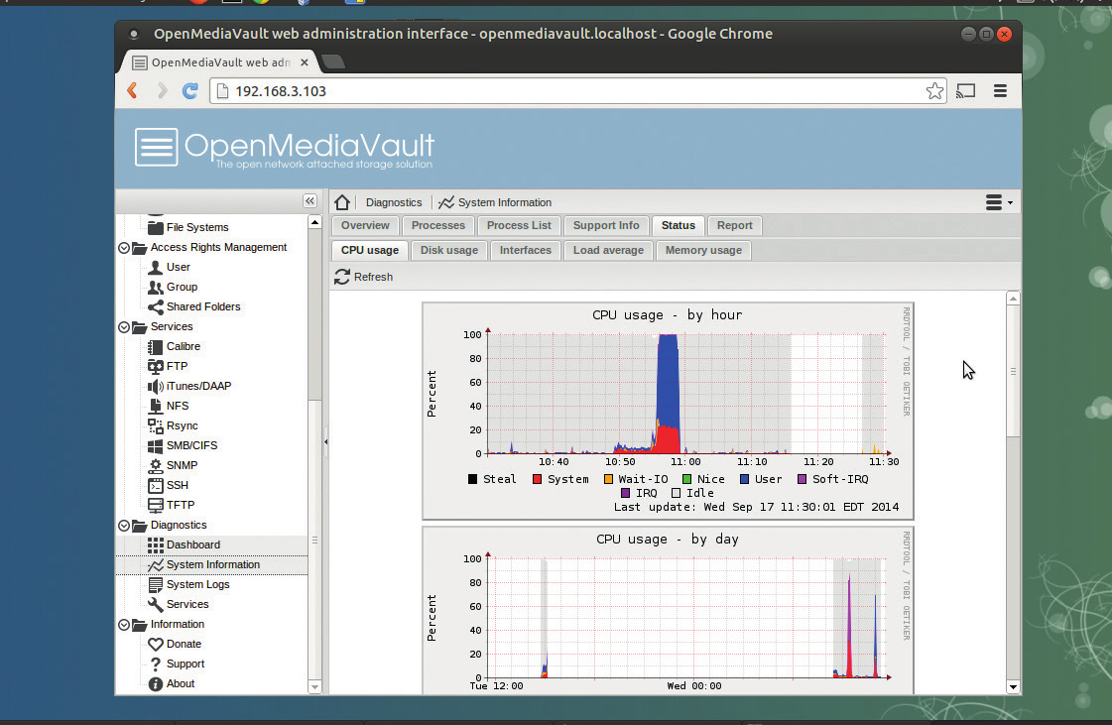Open the Memory usage tab
The height and width of the screenshot is (725, 1112).
click(x=703, y=250)
